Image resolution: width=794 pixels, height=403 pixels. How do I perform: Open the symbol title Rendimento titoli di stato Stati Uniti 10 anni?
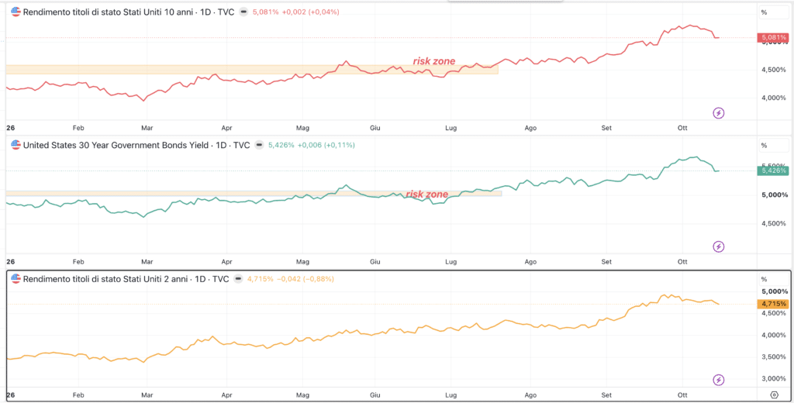click(x=129, y=12)
